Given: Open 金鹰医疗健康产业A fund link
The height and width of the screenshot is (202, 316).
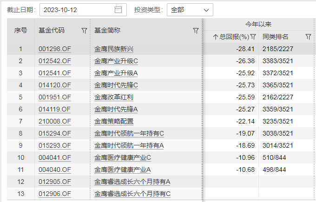Looking at the screenshot, I should pyautogui.click(x=122, y=169).
